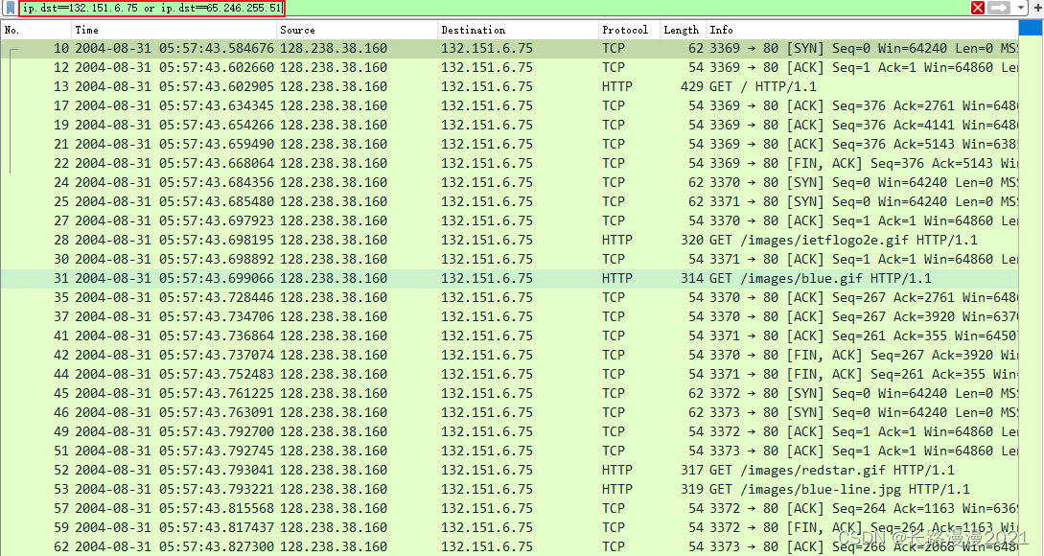Apply the display filter arrow button

(x=998, y=8)
